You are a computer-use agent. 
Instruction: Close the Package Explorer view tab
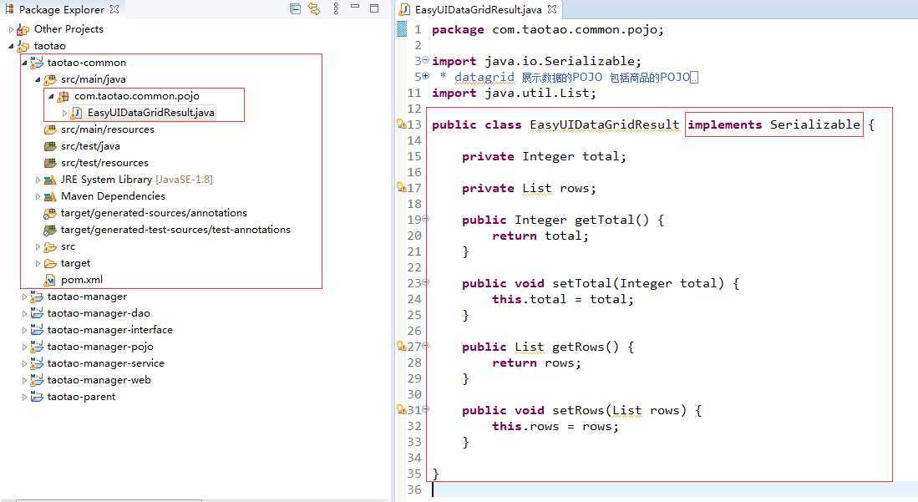pyautogui.click(x=114, y=10)
